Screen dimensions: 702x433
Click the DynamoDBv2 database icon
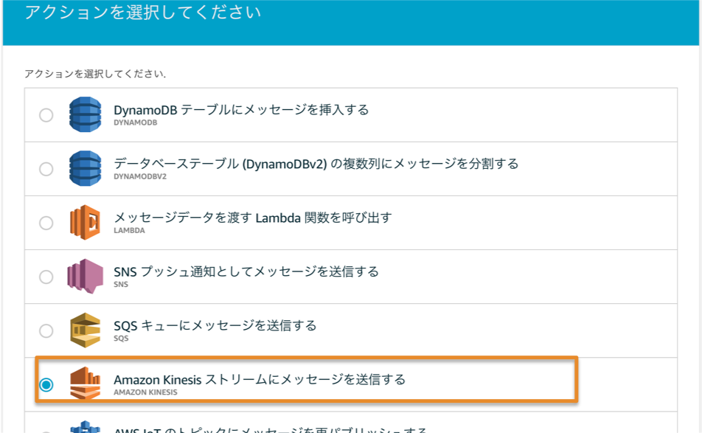click(x=85, y=168)
